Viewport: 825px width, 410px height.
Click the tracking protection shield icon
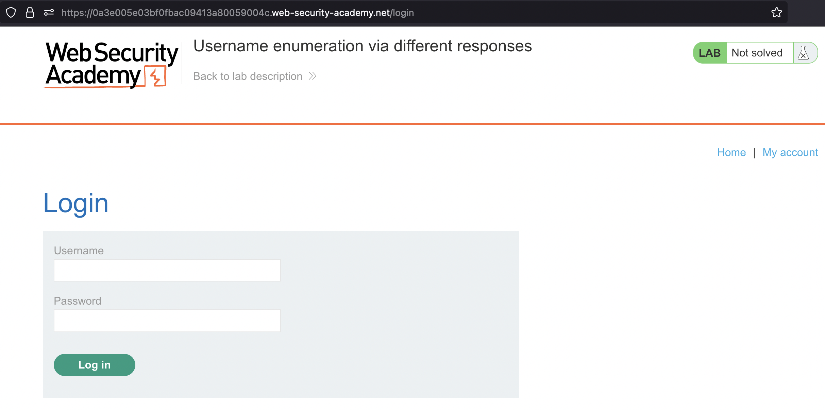11,13
